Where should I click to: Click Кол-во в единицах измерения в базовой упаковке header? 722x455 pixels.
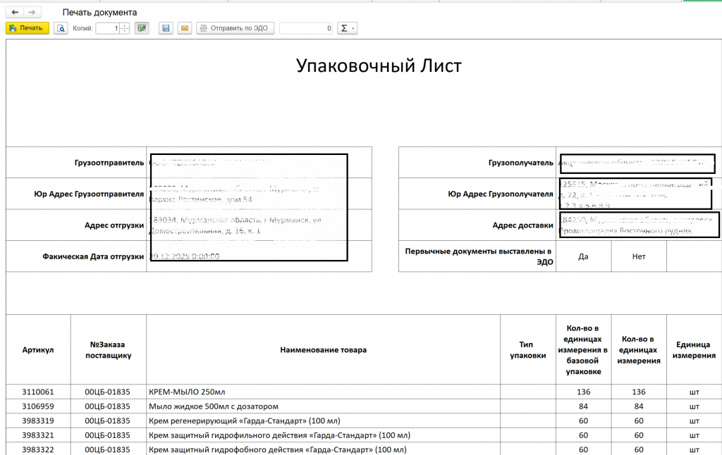point(583,349)
